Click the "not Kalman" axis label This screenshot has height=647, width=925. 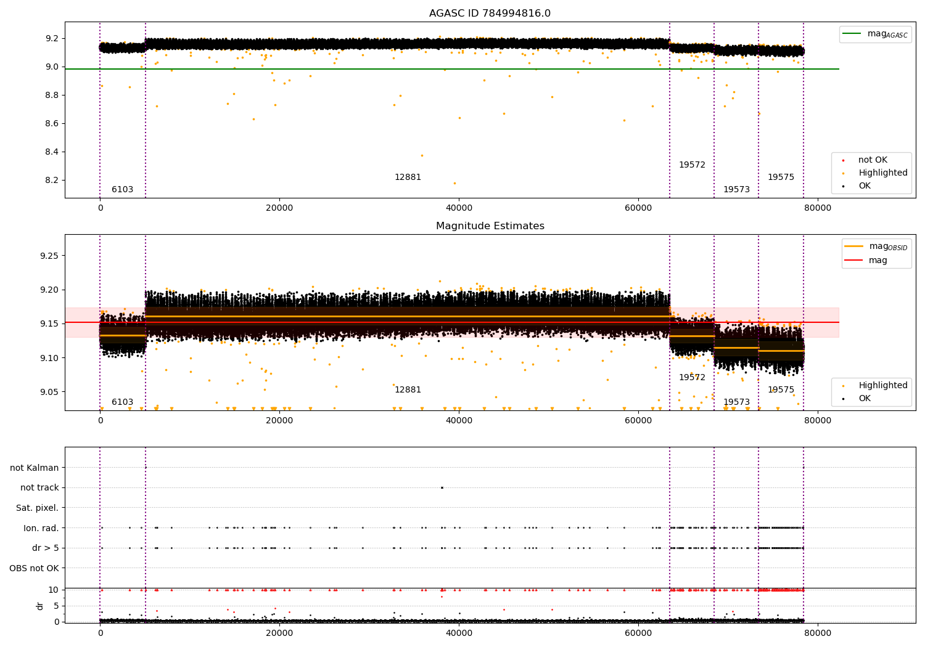tap(35, 468)
